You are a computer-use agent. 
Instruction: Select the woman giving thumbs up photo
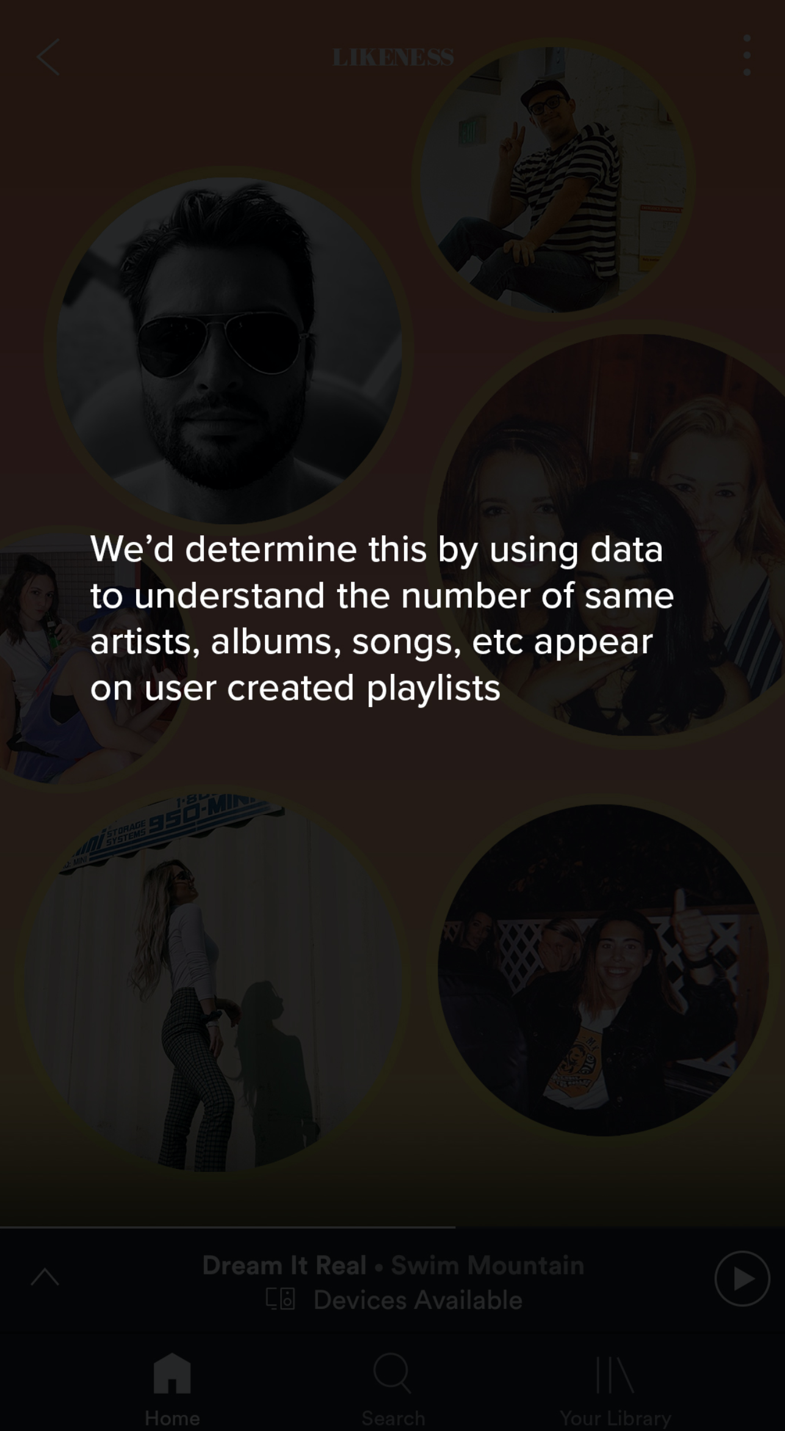(x=604, y=970)
